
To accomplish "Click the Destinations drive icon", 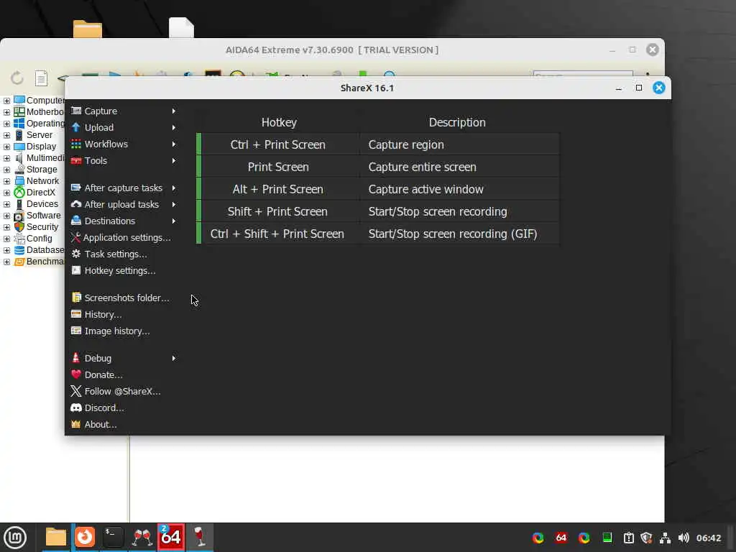I will tap(76, 221).
